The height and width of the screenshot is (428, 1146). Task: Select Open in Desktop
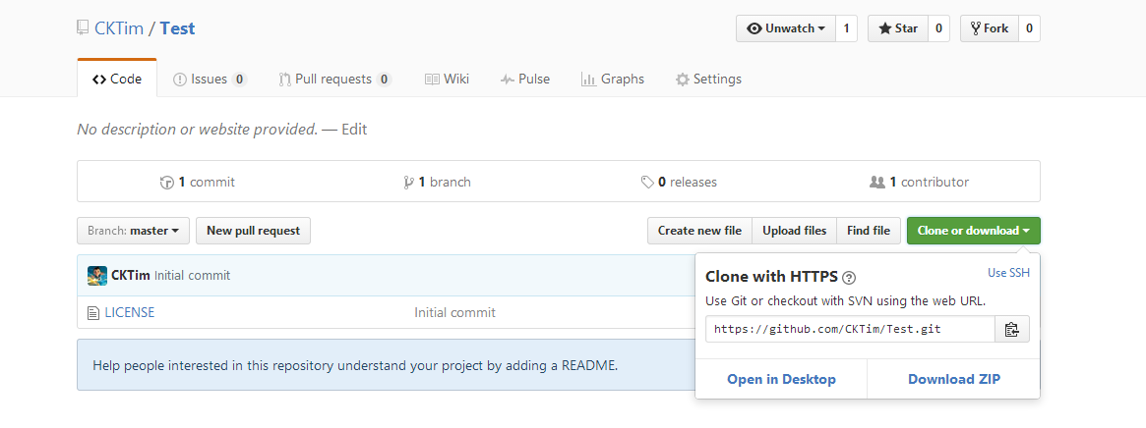click(781, 379)
